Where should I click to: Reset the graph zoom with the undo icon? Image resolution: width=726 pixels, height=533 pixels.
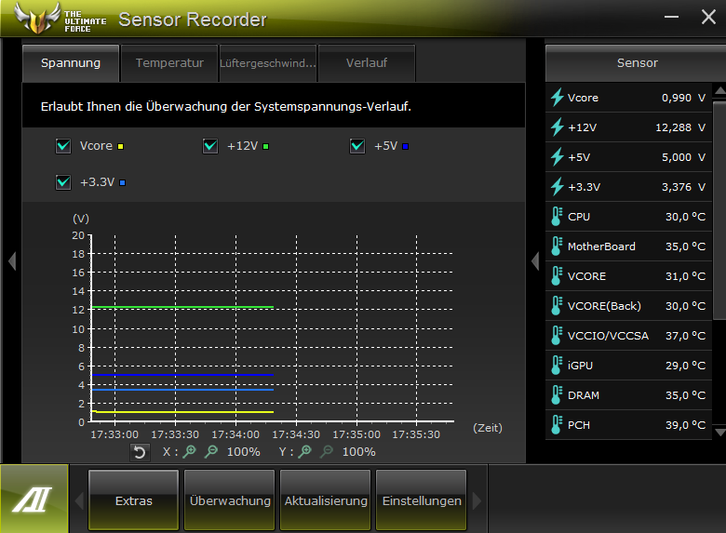tap(140, 452)
